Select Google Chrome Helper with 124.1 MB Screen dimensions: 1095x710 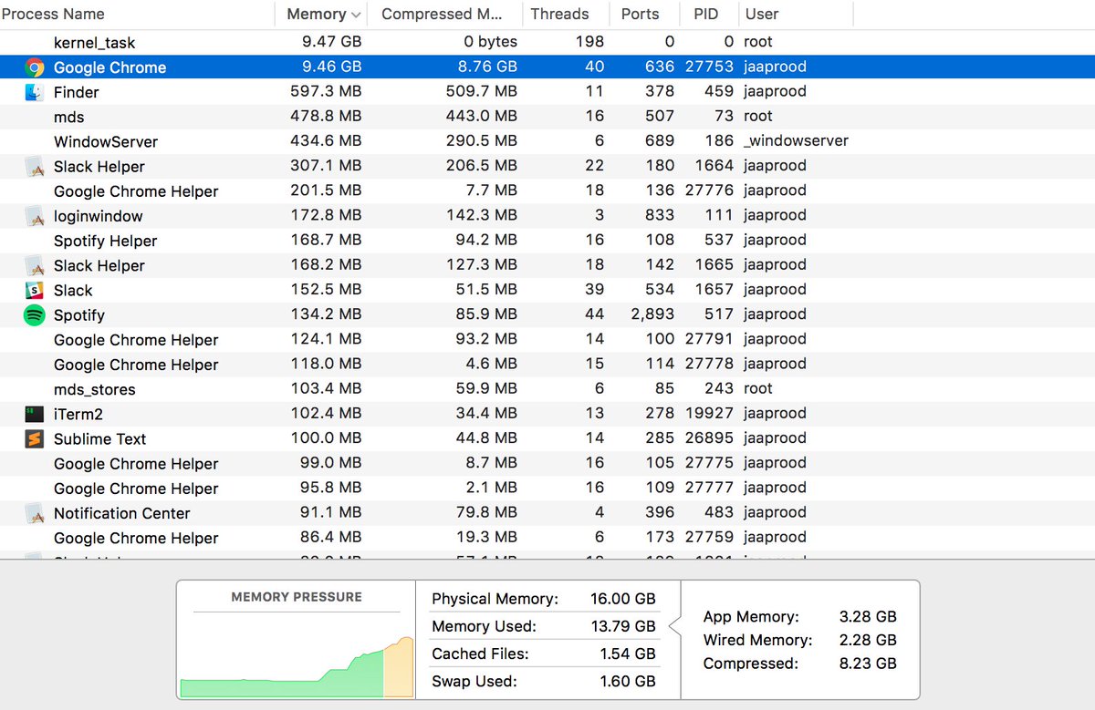point(136,340)
